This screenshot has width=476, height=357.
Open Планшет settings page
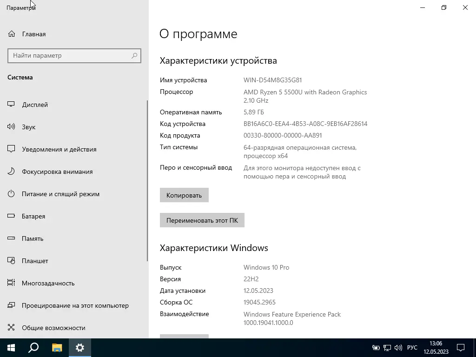35,261
